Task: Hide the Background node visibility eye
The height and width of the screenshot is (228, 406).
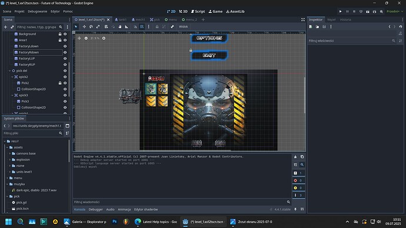Action: click(65, 34)
